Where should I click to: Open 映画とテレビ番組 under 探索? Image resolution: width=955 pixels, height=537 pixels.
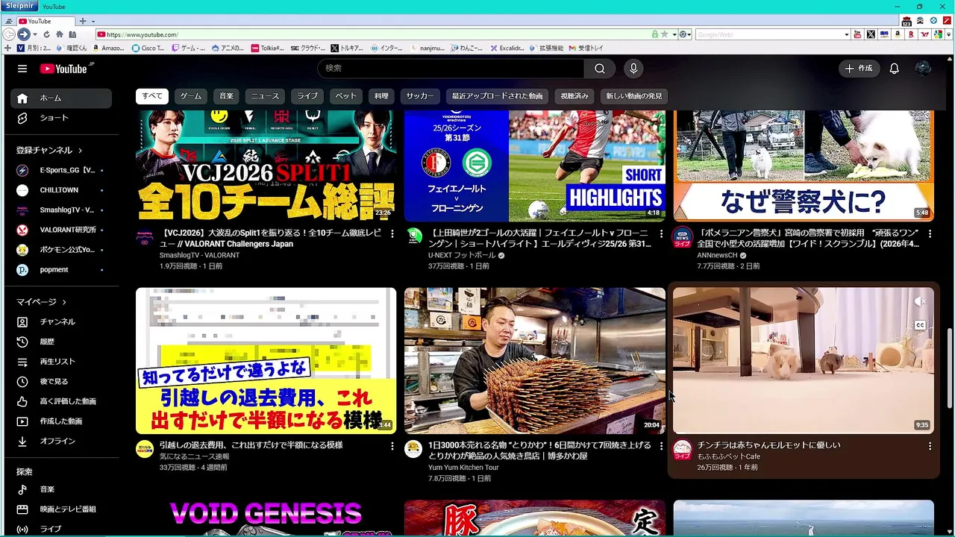tap(61, 509)
